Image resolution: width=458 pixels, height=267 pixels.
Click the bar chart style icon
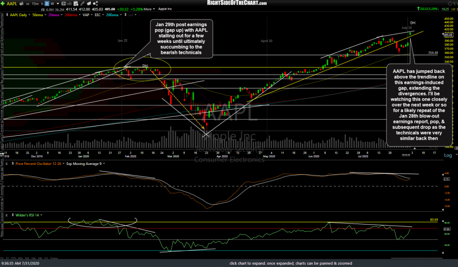click(70, 4)
